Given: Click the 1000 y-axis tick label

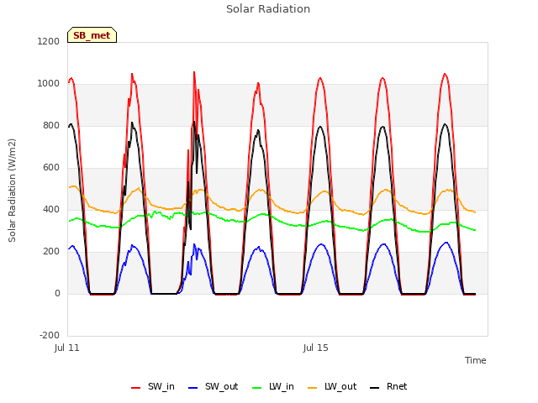Looking at the screenshot, I should pos(49,84).
